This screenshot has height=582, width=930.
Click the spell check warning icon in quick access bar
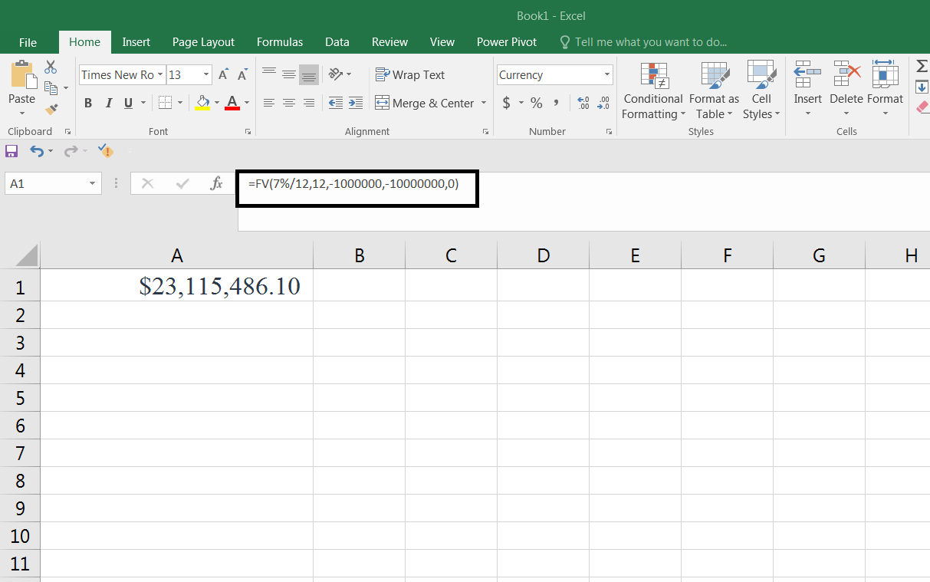106,151
